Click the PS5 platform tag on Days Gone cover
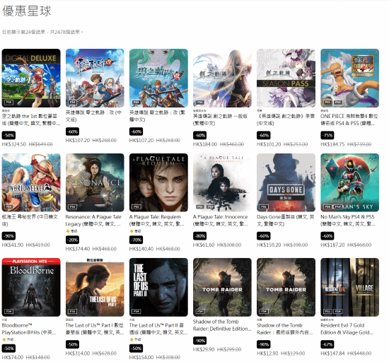 [264, 206]
